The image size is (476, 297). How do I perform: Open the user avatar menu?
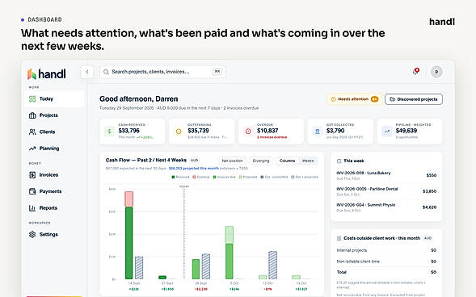(436, 72)
